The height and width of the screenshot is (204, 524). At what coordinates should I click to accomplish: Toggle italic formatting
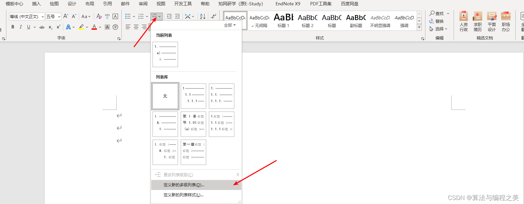21,27
